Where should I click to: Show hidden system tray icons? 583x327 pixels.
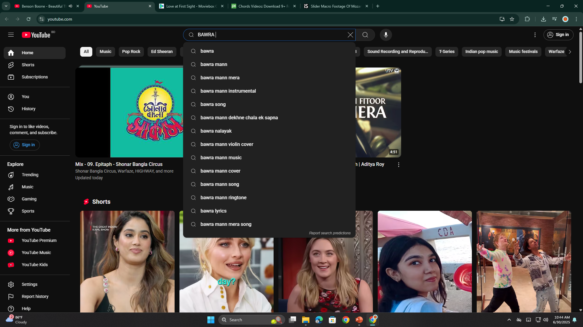click(x=509, y=320)
